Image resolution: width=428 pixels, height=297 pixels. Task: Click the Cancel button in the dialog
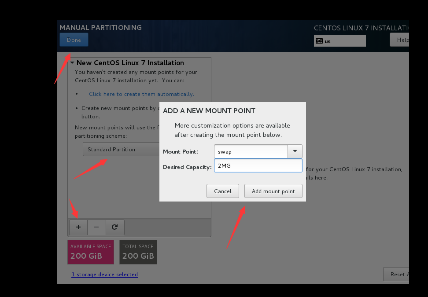223,191
